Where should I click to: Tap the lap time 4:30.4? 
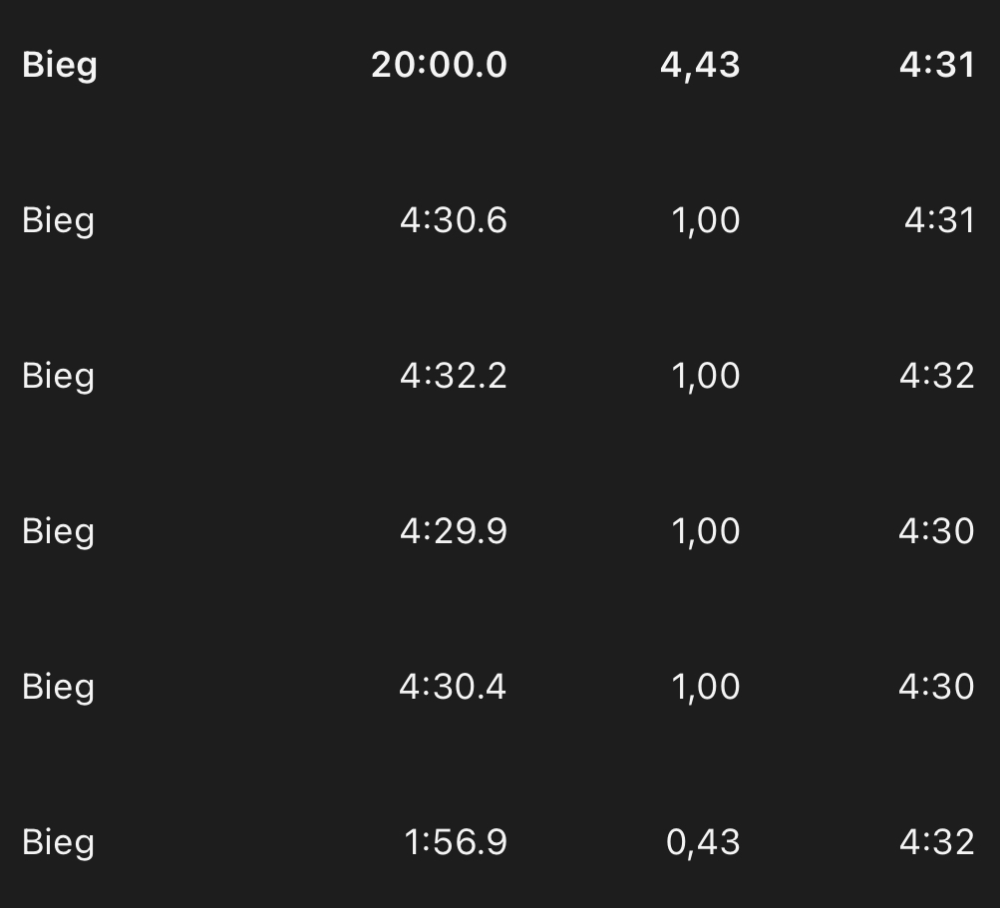click(453, 687)
